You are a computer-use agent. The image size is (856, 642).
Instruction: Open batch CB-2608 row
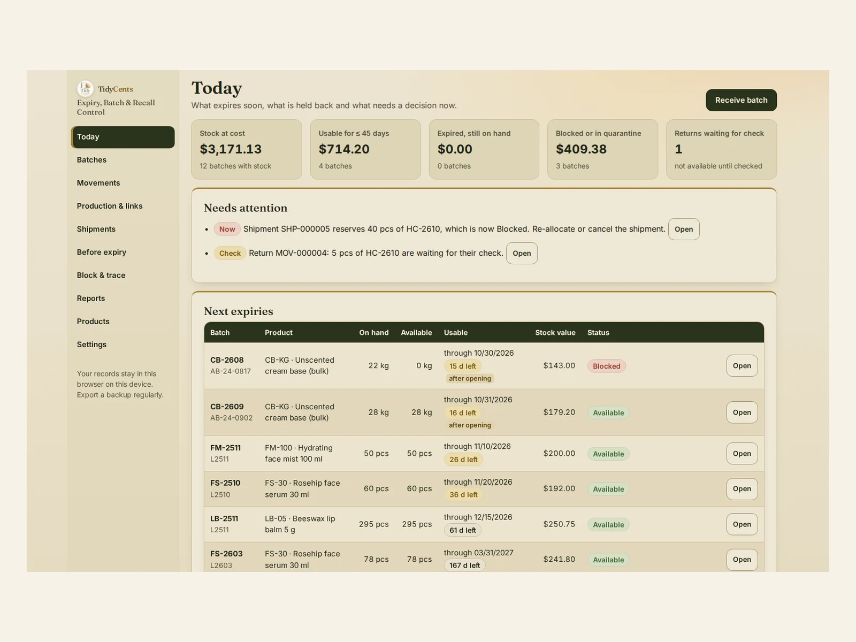click(x=742, y=366)
